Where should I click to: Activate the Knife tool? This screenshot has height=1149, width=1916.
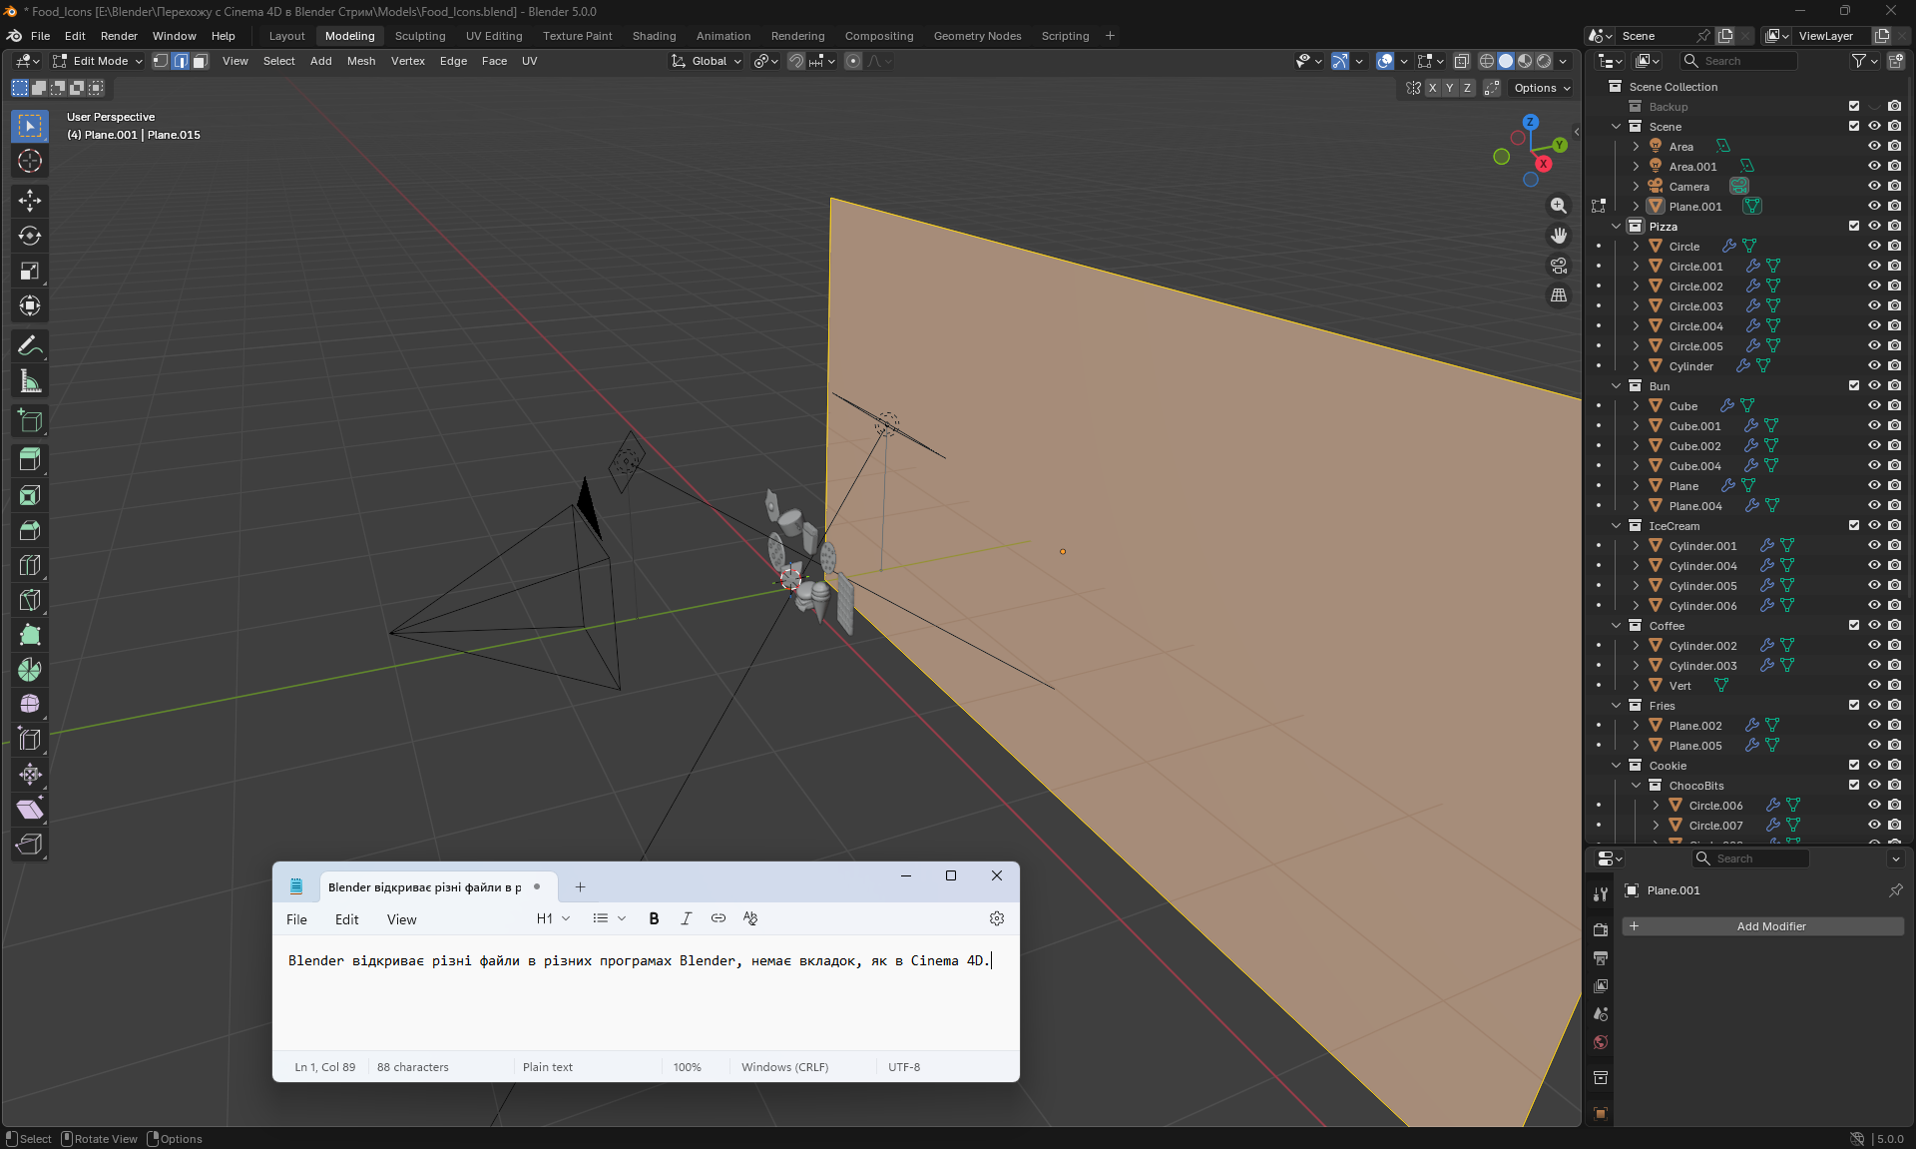tap(30, 600)
